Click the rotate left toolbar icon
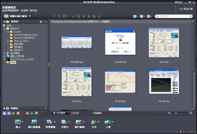Viewport: 197px width, 134px height. point(54,16)
